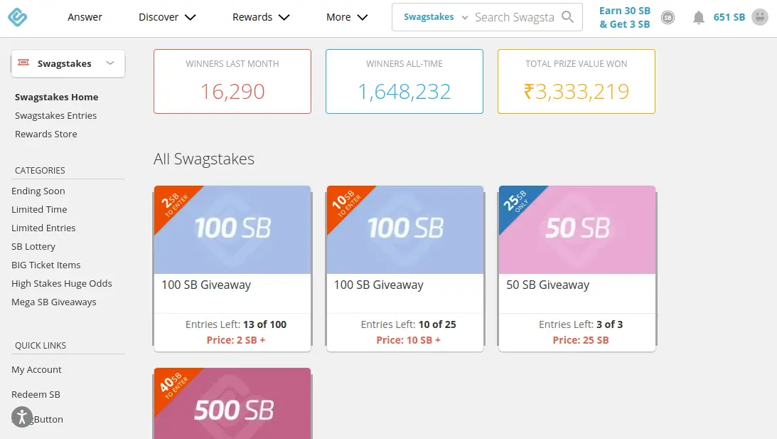This screenshot has width=777, height=439.
Task: Select the Ending Soon category
Action: point(38,191)
